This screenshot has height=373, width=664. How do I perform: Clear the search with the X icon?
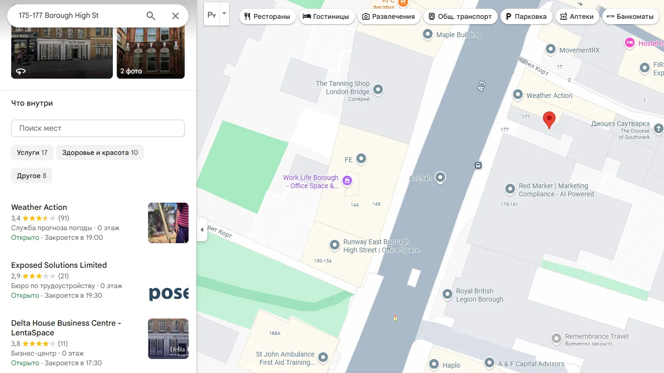click(176, 16)
